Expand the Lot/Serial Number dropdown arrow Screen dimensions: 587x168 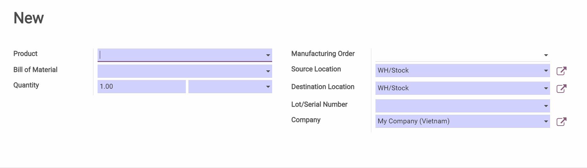click(546, 106)
